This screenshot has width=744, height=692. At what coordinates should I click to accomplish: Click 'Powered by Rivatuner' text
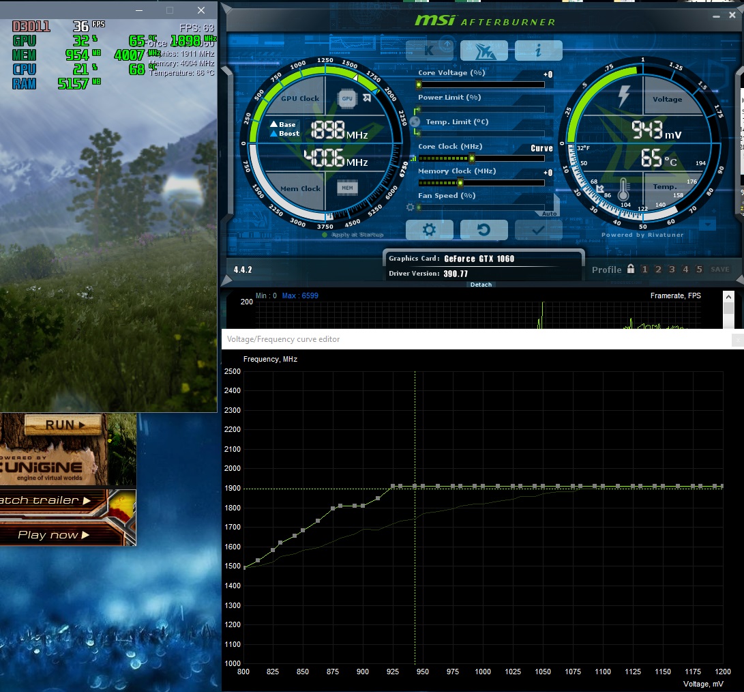642,235
